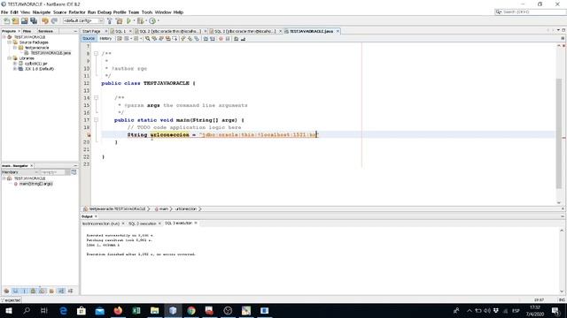Save All files using toolbar icon
This screenshot has width=567, height=318.
(x=34, y=21)
